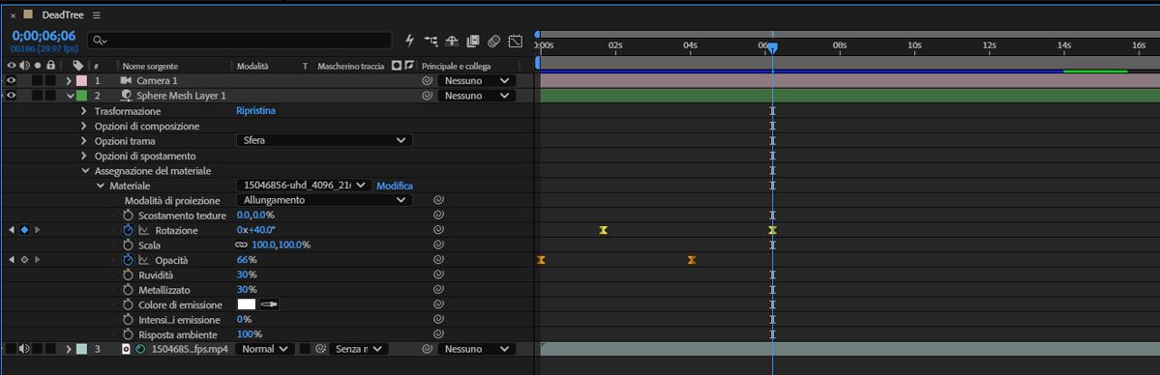Click the Ripristina reset link
This screenshot has width=1160, height=375.
click(x=256, y=111)
